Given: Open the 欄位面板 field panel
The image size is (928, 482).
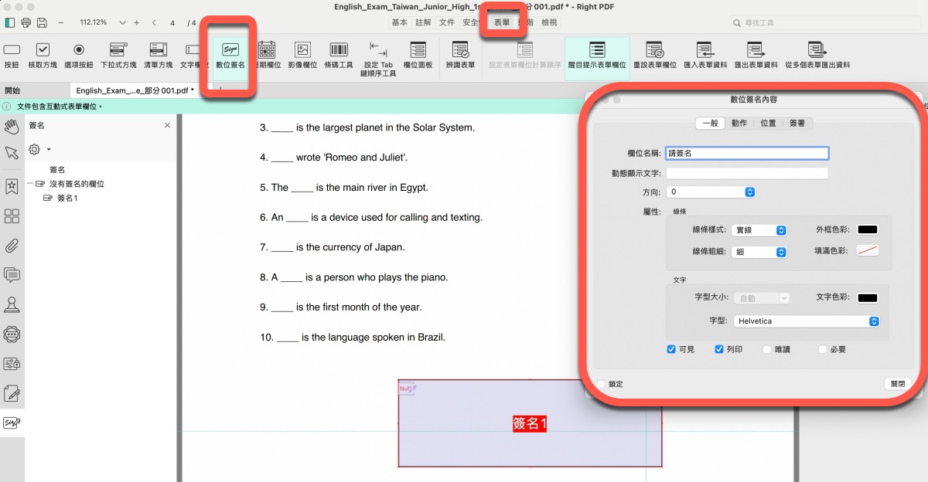Looking at the screenshot, I should (418, 56).
